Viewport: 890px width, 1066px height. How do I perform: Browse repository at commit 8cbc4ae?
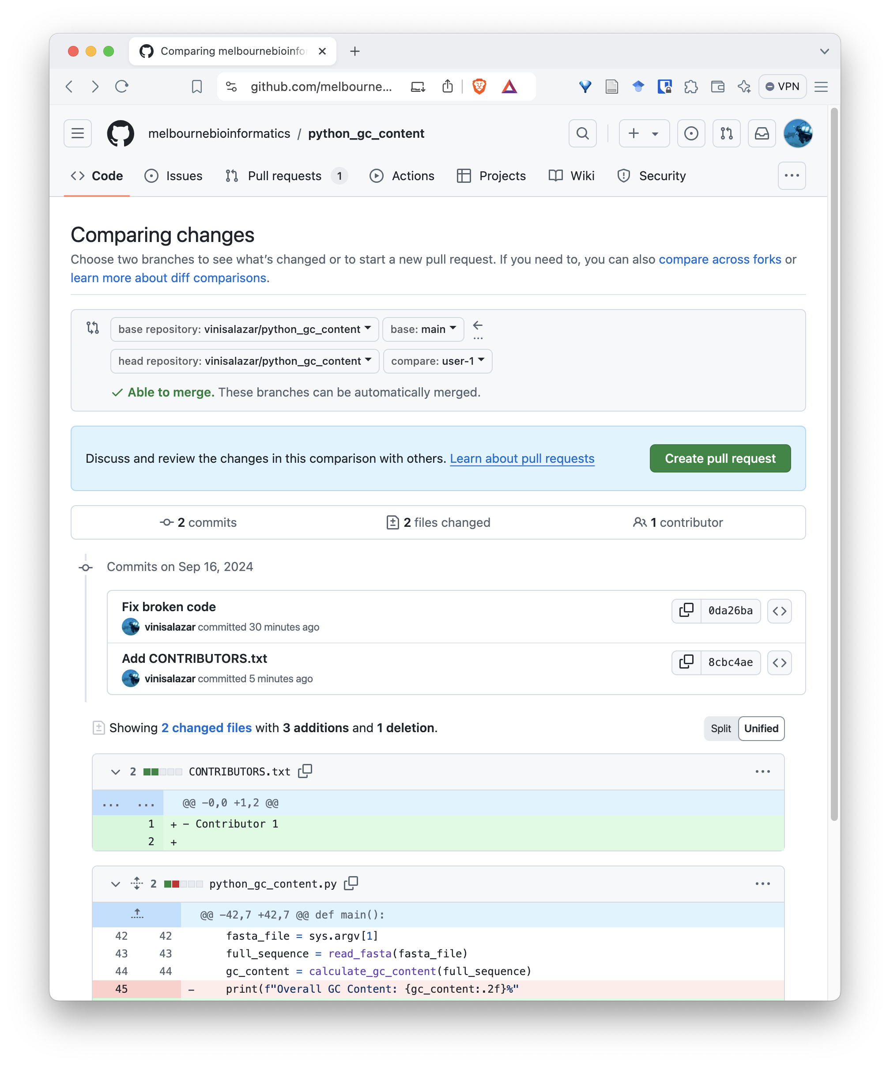[x=779, y=662]
